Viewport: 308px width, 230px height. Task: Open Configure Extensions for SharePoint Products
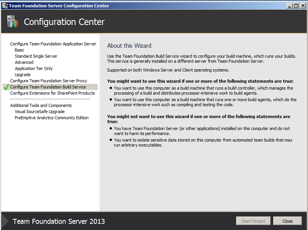pos(52,93)
